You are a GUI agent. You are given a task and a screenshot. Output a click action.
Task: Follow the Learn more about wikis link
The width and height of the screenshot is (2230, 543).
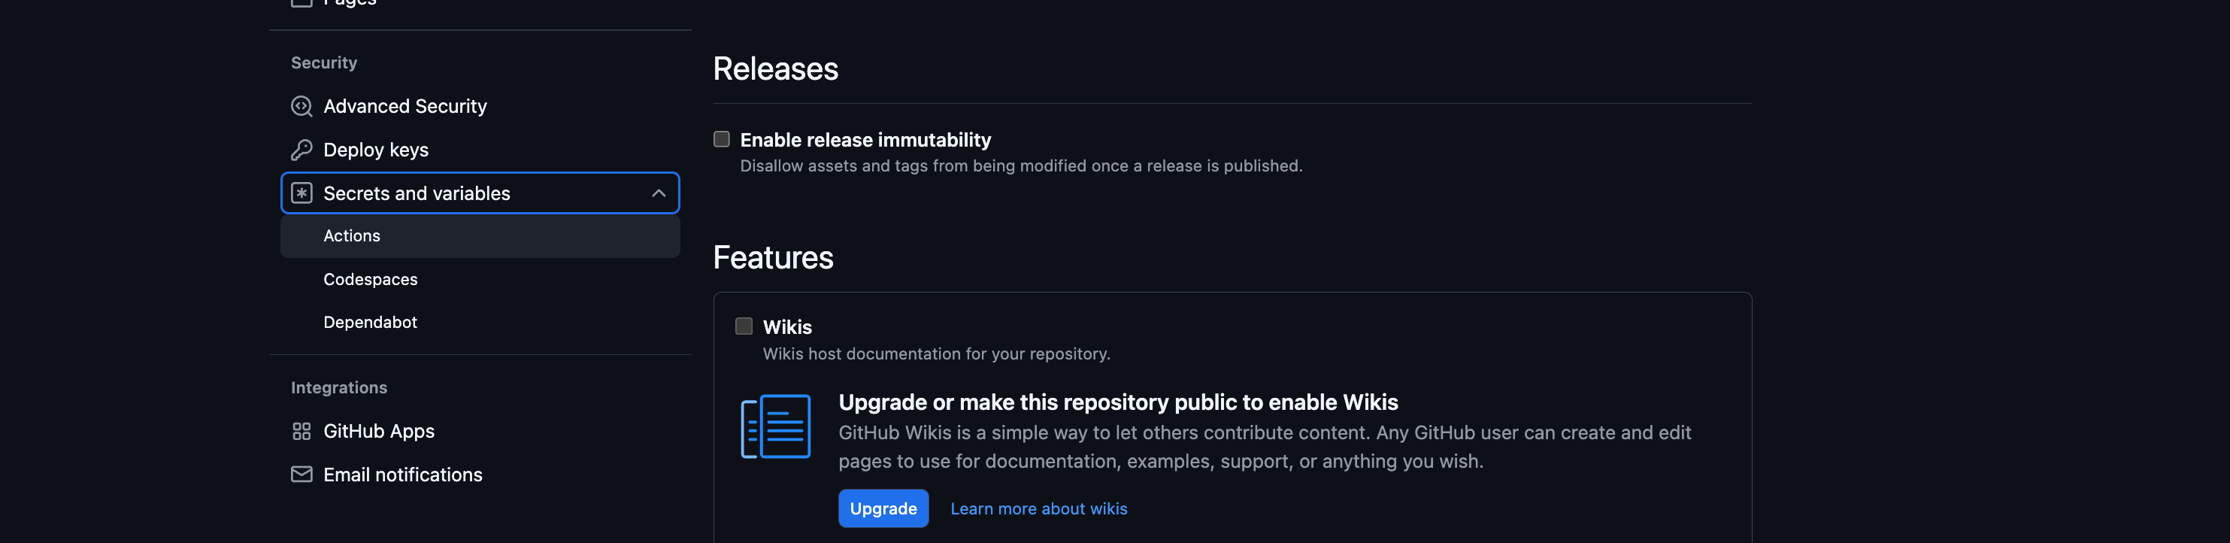[x=1038, y=509]
